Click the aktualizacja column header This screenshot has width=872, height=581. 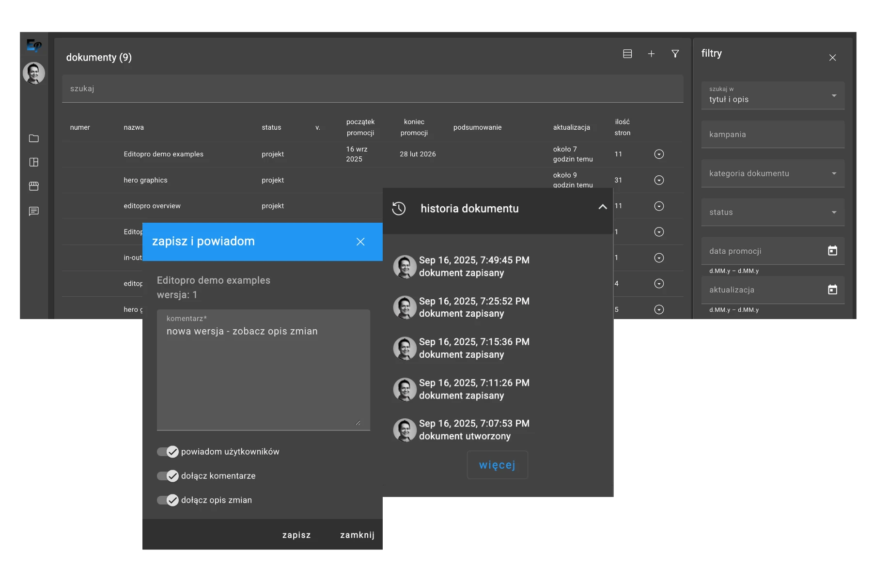pyautogui.click(x=572, y=127)
